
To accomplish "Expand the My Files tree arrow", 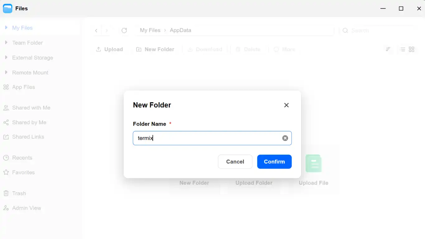I will click(6, 28).
